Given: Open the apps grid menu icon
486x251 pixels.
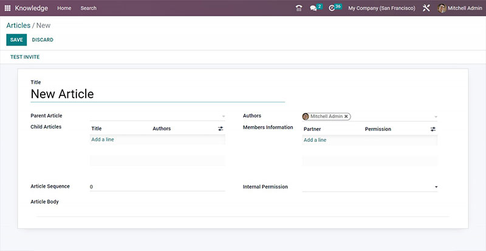Looking at the screenshot, I should (8, 8).
